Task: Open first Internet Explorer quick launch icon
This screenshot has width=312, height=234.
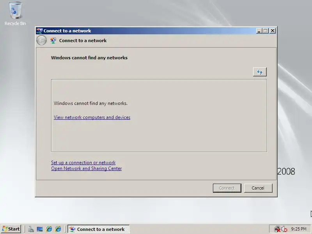Action: 49,229
